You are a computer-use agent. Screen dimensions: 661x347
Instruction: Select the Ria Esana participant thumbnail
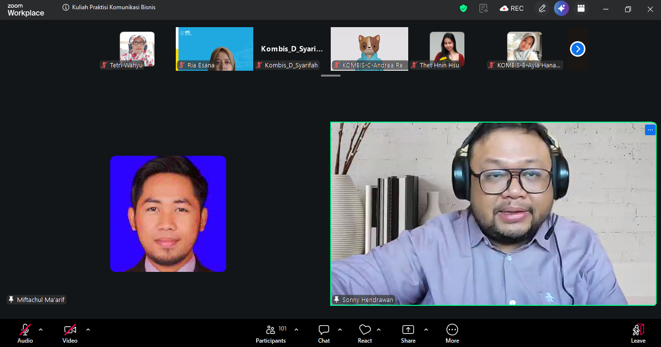[215, 49]
